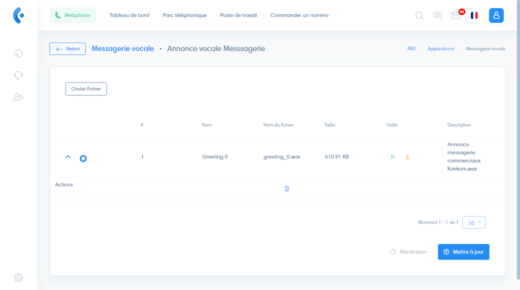This screenshot has width=520, height=290.
Task: Click the Mettre à jour button
Action: pyautogui.click(x=463, y=252)
